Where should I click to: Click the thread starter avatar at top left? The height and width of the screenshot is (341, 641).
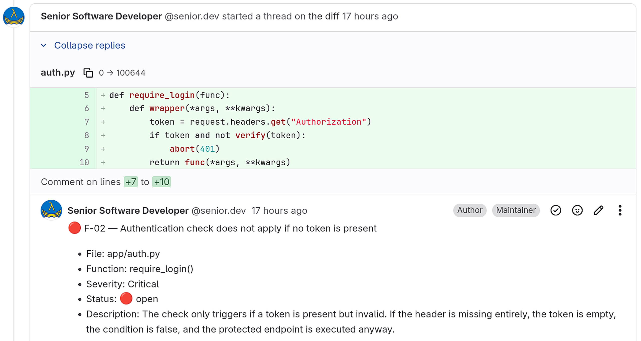14,17
